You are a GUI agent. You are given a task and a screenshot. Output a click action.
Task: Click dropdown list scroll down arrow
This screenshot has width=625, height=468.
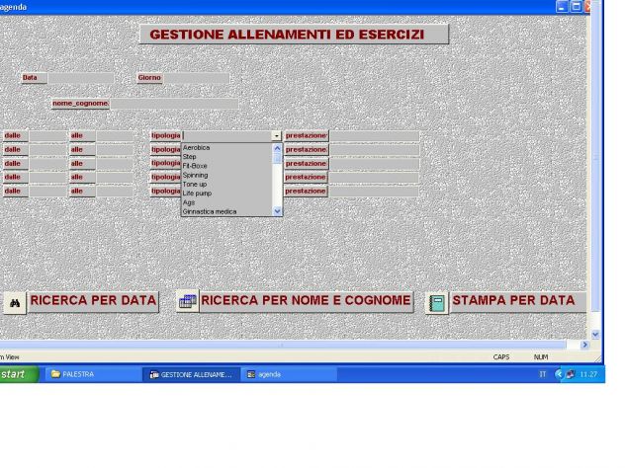pos(278,211)
